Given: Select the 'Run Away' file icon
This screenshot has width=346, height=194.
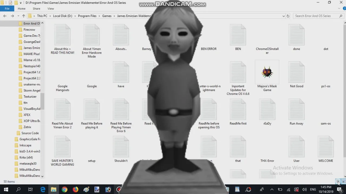Looking at the screenshot, I should (x=297, y=109).
